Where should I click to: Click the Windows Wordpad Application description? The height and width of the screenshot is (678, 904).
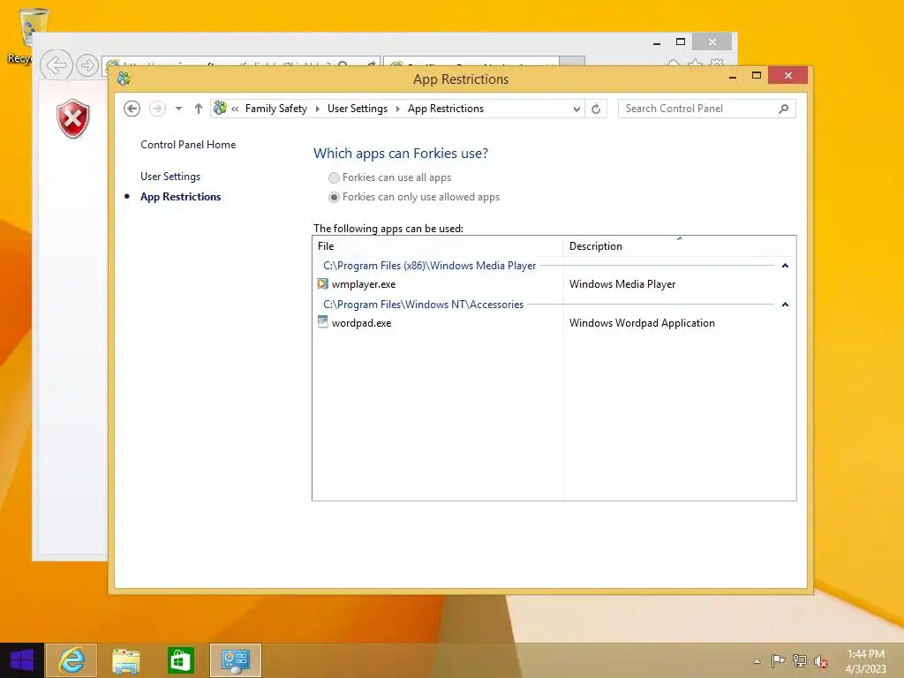pyautogui.click(x=642, y=323)
